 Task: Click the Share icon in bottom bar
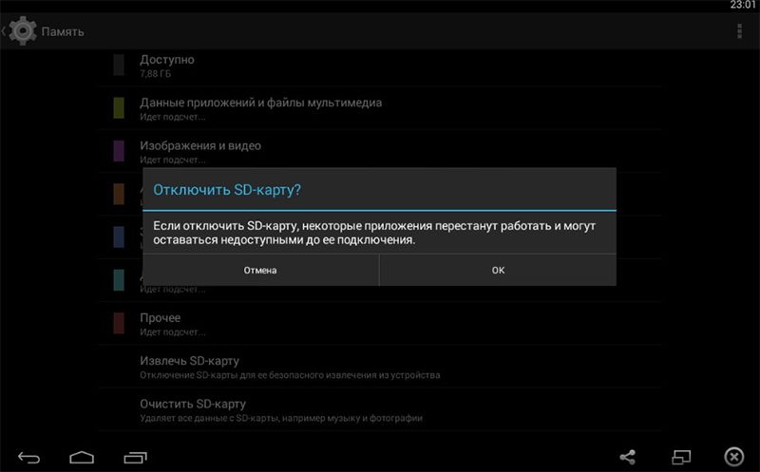(x=628, y=458)
